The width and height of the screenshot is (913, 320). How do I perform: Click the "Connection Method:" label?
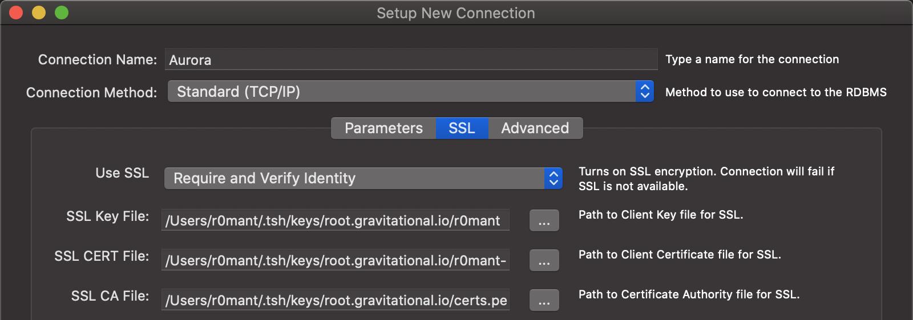coord(91,93)
